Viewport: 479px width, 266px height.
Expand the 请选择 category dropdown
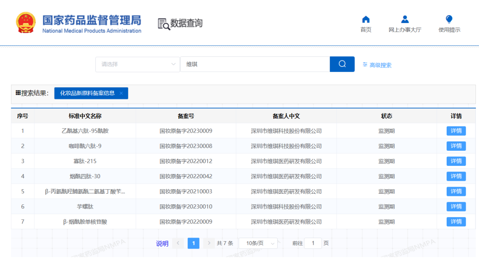pos(137,64)
